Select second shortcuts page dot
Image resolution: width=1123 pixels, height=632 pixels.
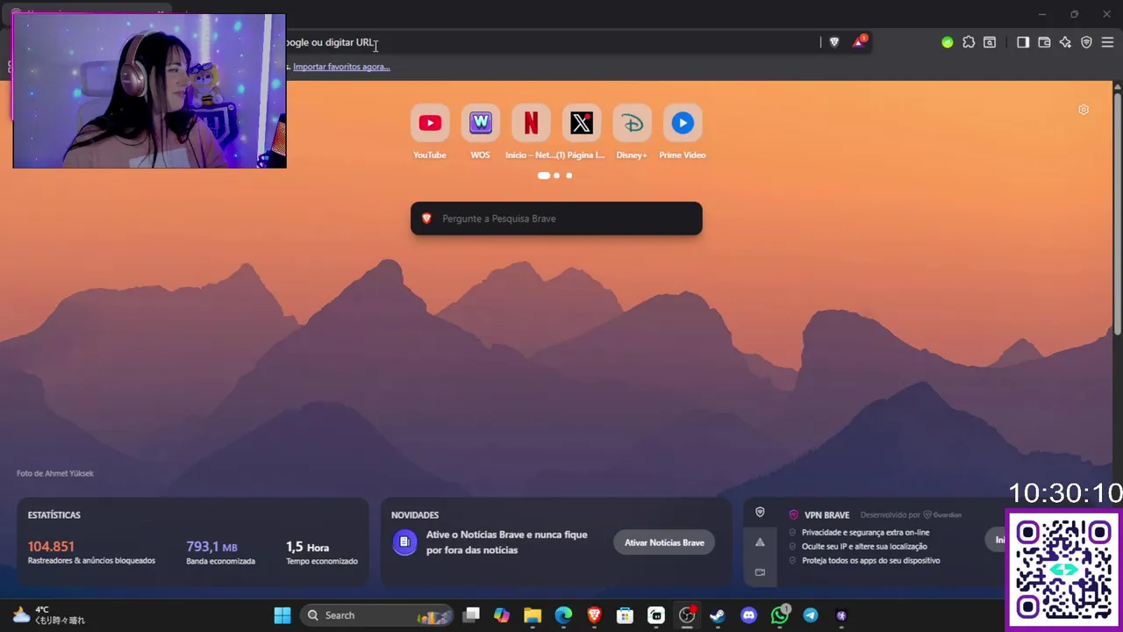(x=556, y=176)
